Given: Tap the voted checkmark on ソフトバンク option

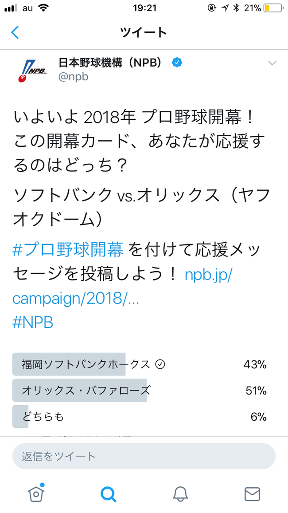Looking at the screenshot, I should point(160,365).
